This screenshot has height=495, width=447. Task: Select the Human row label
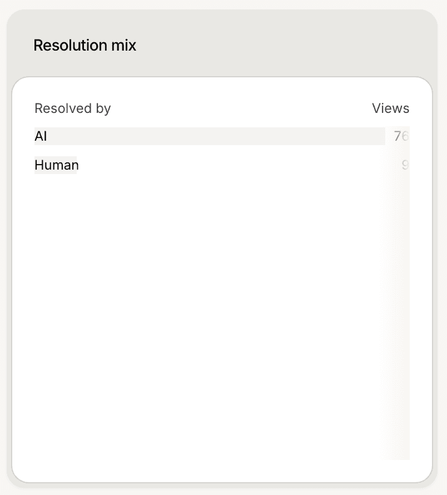click(x=57, y=165)
